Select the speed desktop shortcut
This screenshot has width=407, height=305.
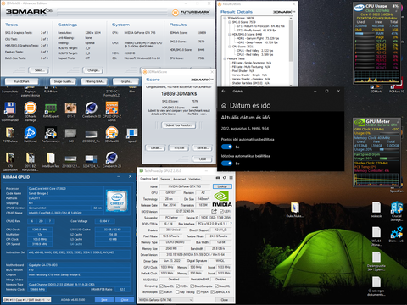132,135
